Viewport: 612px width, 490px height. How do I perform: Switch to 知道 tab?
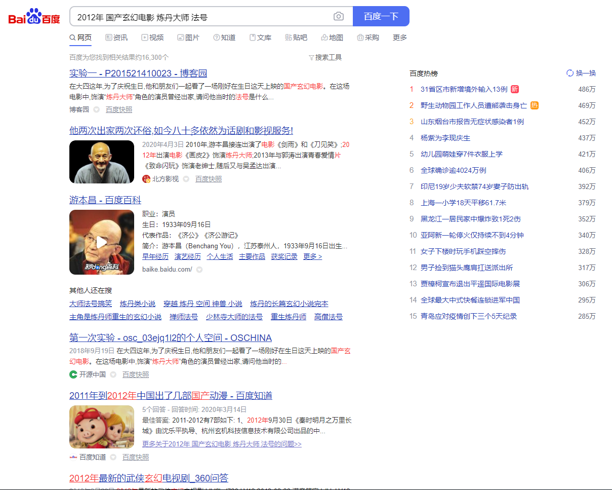coord(224,37)
